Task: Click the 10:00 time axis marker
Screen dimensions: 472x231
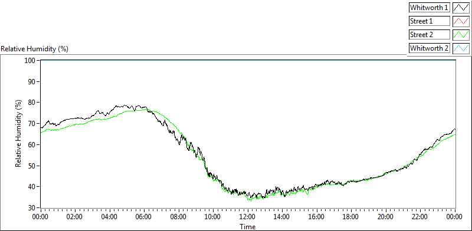Action: coord(213,217)
